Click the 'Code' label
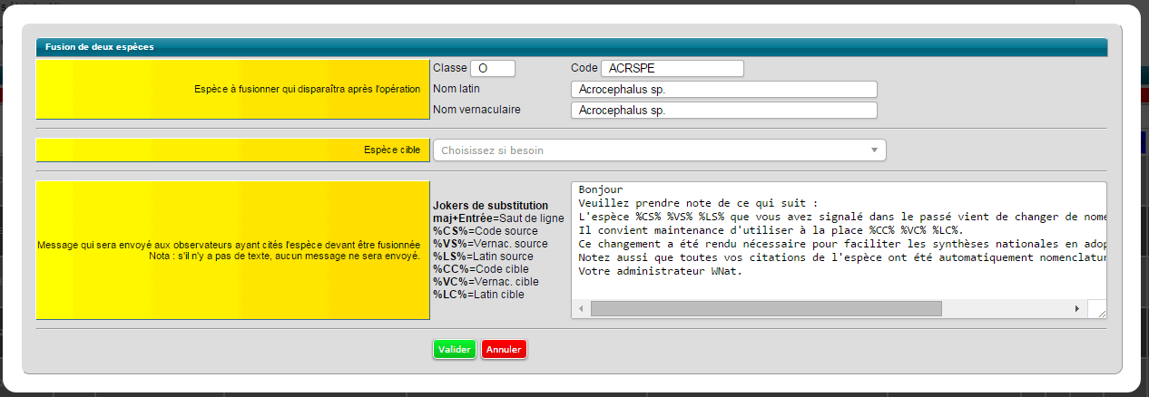Screen dimensions: 1149x397 (x=584, y=68)
